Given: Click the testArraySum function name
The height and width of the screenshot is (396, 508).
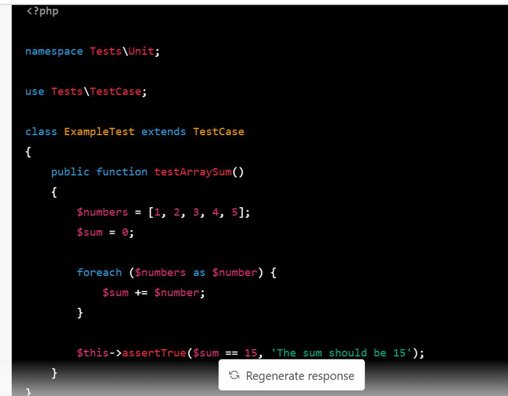Looking at the screenshot, I should click(192, 172).
